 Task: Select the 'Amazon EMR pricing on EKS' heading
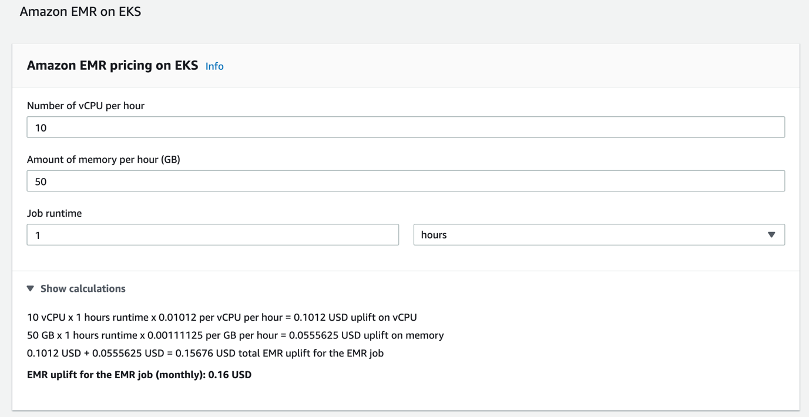tap(113, 66)
